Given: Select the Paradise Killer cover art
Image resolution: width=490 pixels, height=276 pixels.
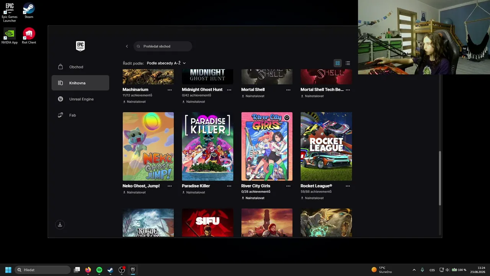Looking at the screenshot, I should point(207,146).
